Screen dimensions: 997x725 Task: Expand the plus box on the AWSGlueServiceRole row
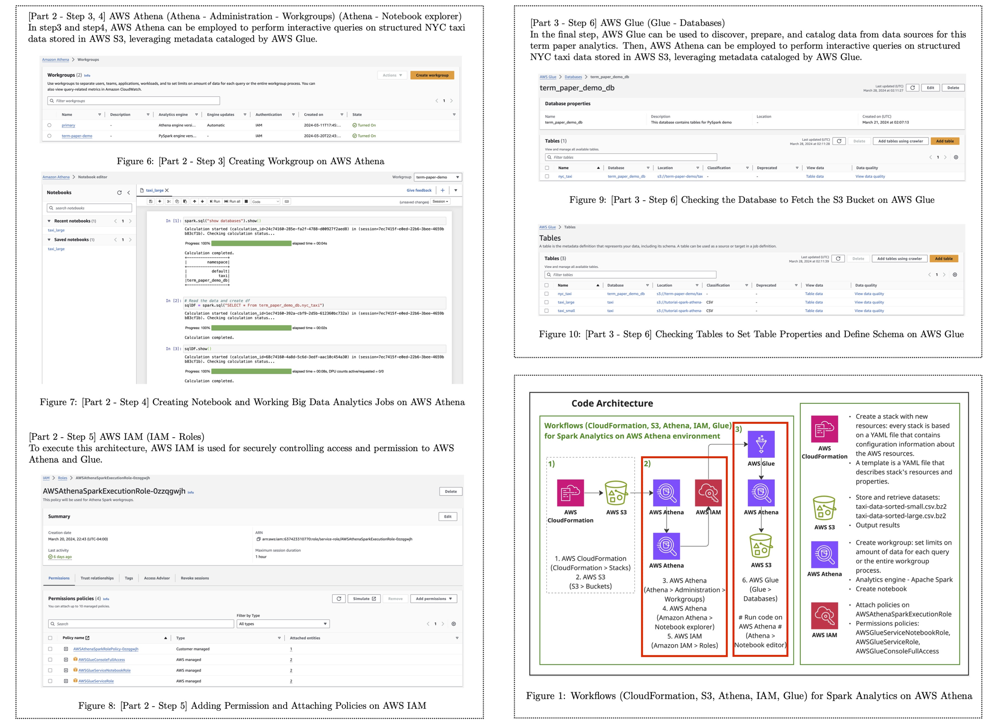pyautogui.click(x=66, y=681)
